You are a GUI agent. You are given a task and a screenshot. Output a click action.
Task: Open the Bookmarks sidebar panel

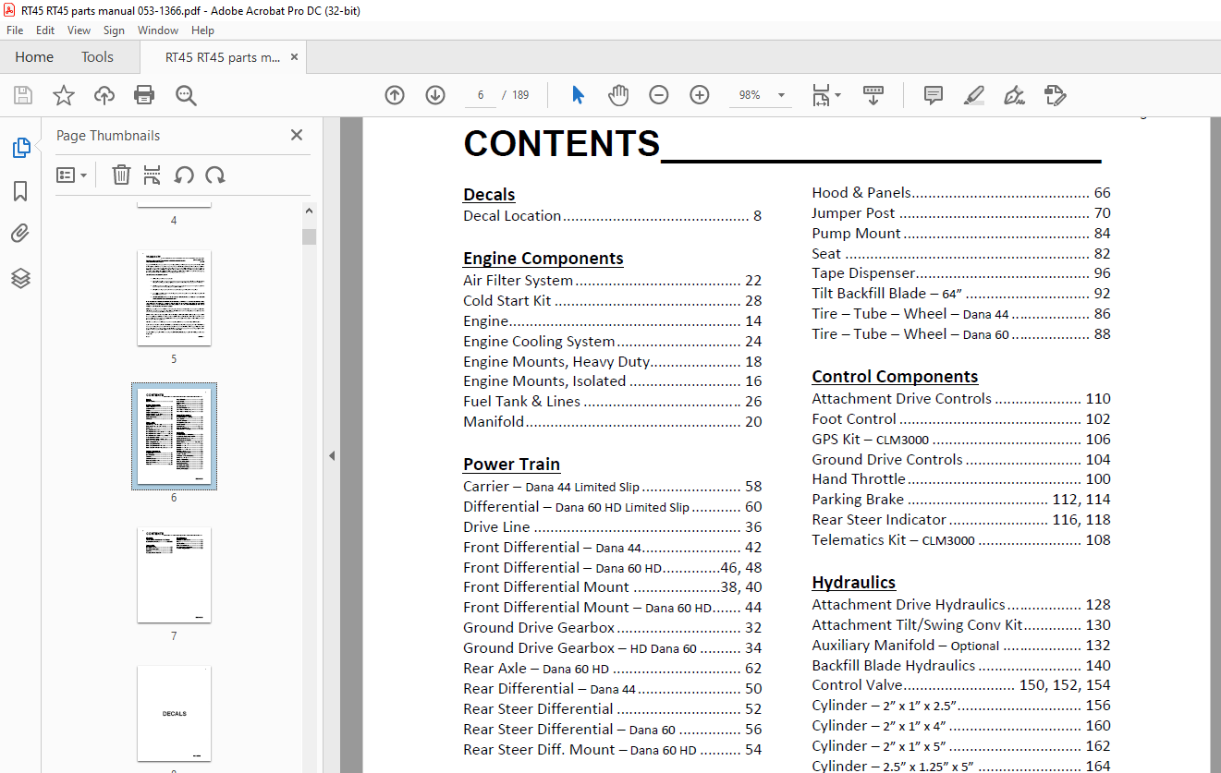pos(20,191)
